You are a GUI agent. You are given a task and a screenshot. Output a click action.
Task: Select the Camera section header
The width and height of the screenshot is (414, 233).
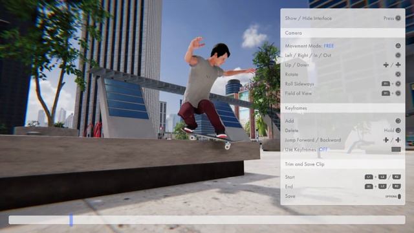(343, 33)
